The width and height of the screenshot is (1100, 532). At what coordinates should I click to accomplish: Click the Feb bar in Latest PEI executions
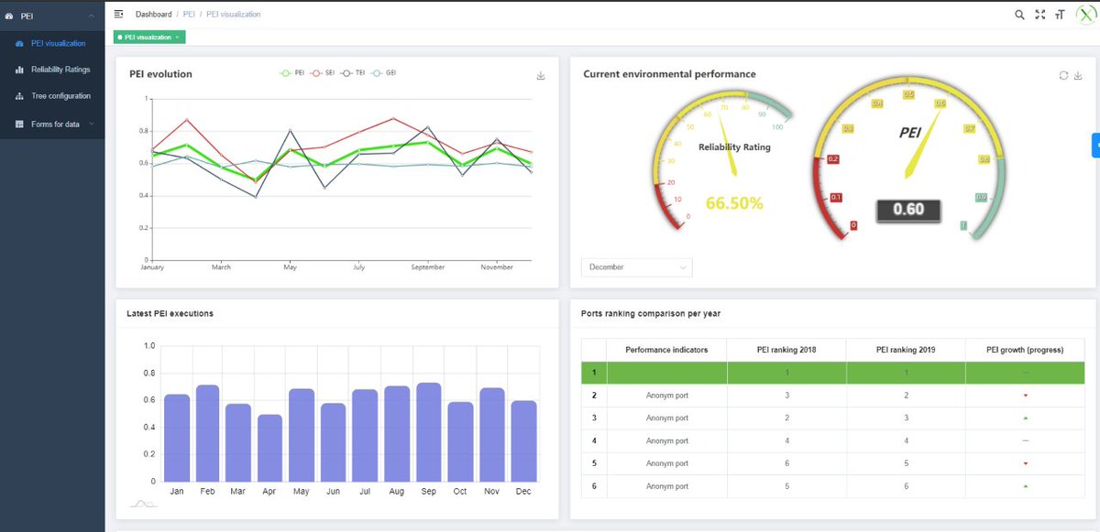coord(207,433)
